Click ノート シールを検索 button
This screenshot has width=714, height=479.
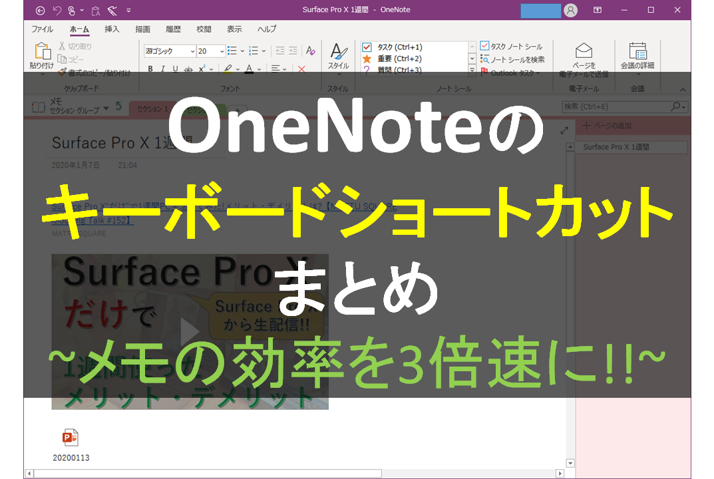click(x=512, y=60)
